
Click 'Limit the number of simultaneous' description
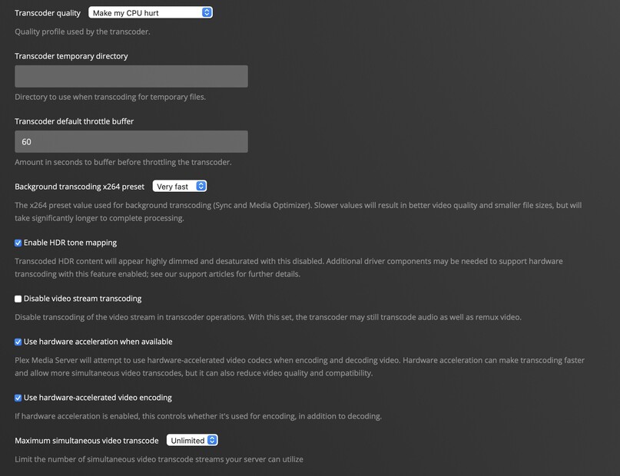click(x=159, y=459)
